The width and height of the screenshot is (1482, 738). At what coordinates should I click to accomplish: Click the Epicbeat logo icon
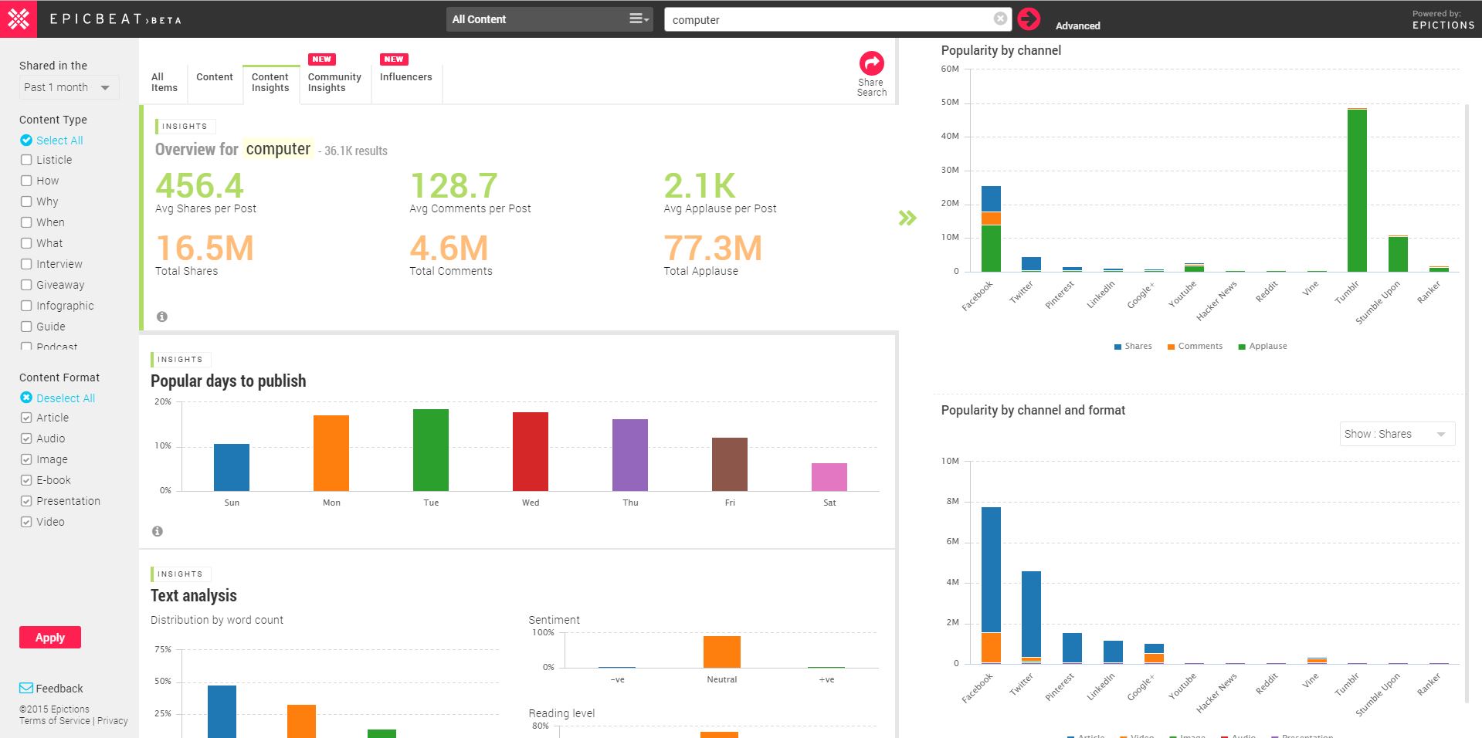click(19, 19)
